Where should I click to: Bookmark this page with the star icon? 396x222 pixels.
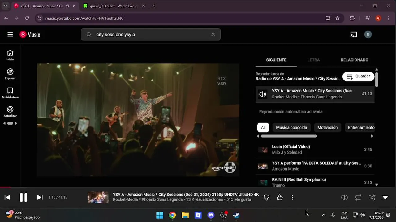coord(337,18)
